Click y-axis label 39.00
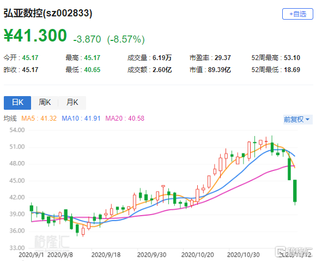This screenshot has height=261, width=316. click(17, 214)
